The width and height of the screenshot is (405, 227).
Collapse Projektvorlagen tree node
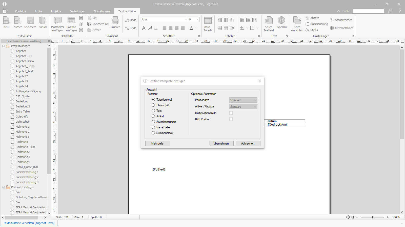pyautogui.click(x=4, y=46)
